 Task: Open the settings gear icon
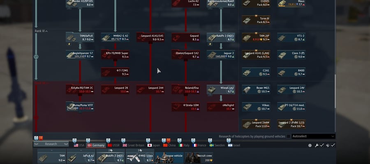click(x=310, y=146)
